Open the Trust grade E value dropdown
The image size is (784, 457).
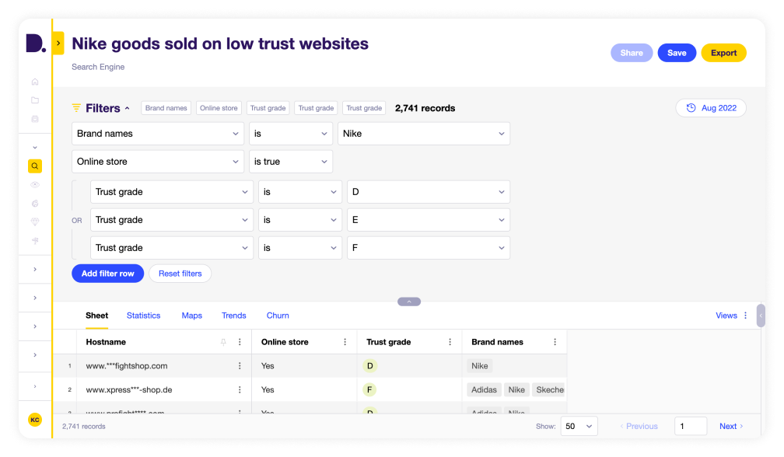429,220
